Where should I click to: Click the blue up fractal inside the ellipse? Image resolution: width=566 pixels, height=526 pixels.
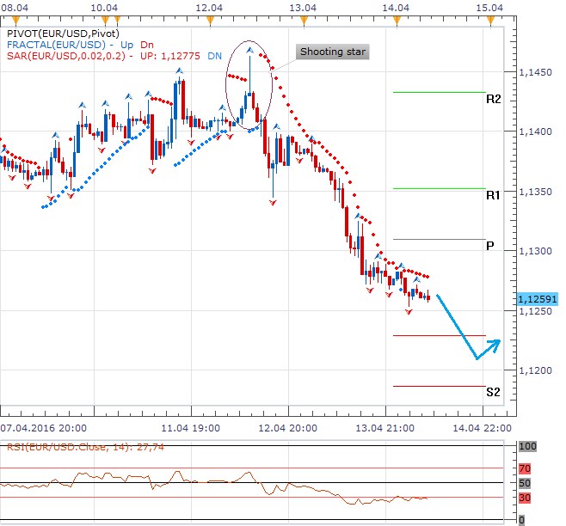point(251,52)
